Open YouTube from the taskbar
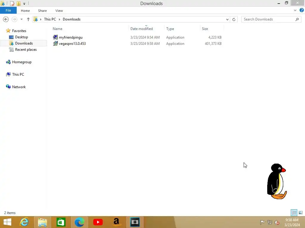 pos(98,222)
